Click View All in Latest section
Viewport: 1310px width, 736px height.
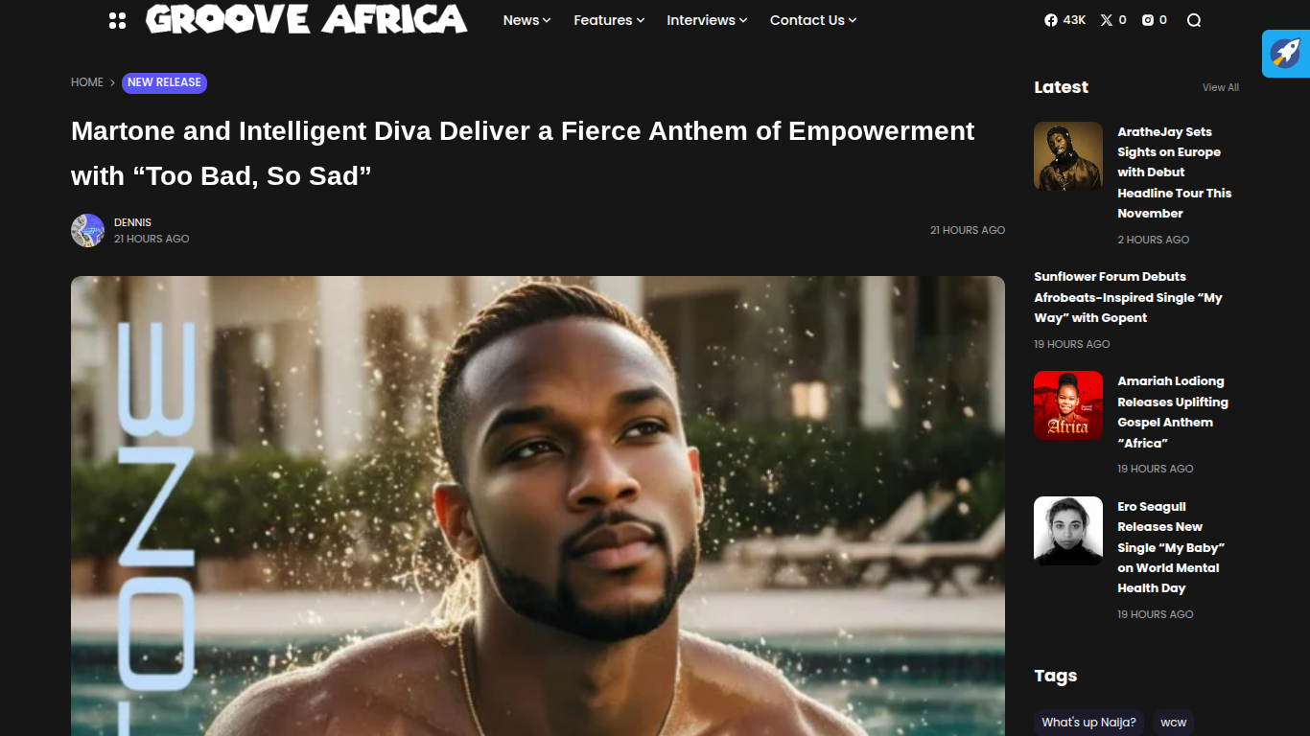coord(1221,87)
